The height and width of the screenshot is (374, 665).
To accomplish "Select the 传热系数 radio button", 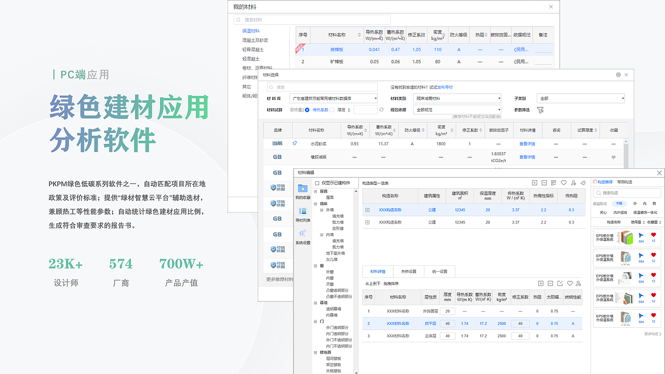I will click(307, 110).
